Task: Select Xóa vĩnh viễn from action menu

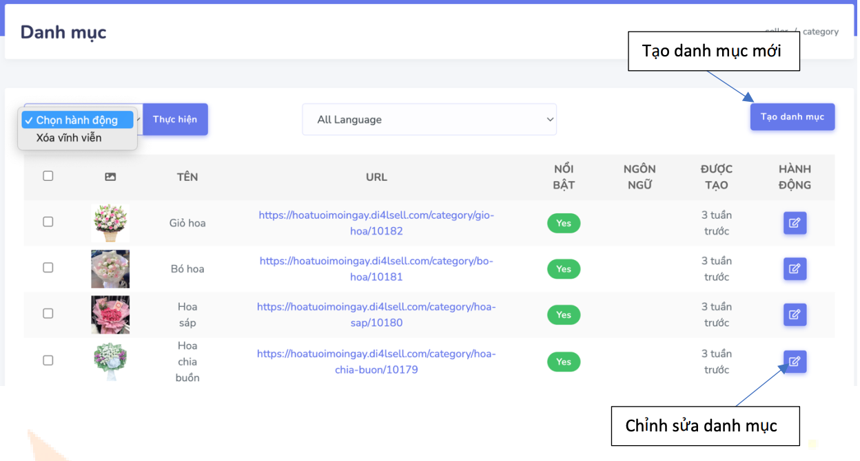Action: [x=69, y=138]
